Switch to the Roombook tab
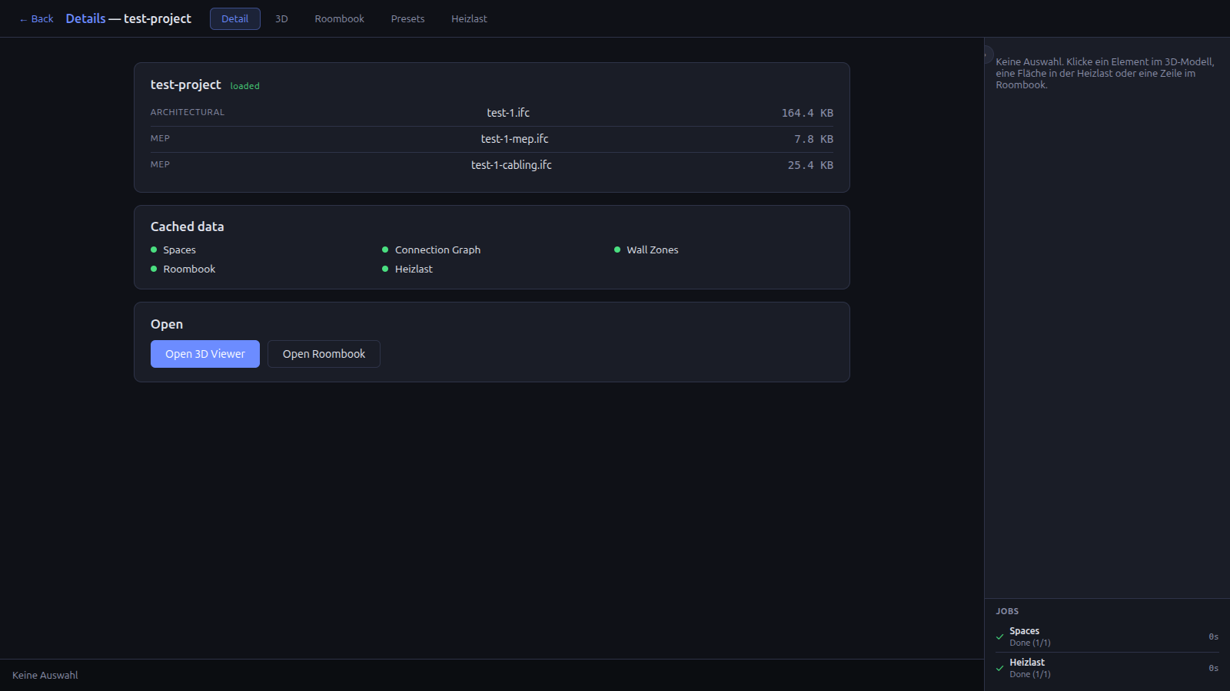The height and width of the screenshot is (691, 1230). [x=340, y=18]
